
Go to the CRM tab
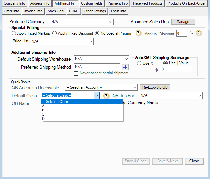73,11
